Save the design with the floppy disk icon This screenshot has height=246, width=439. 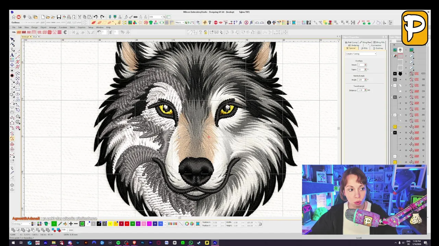[59, 17]
